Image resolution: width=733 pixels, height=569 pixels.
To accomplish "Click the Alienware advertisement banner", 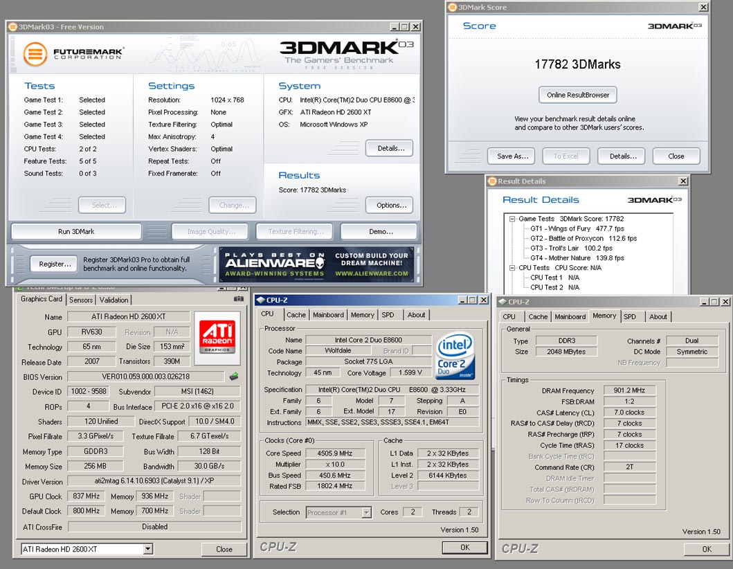I will coord(316,264).
